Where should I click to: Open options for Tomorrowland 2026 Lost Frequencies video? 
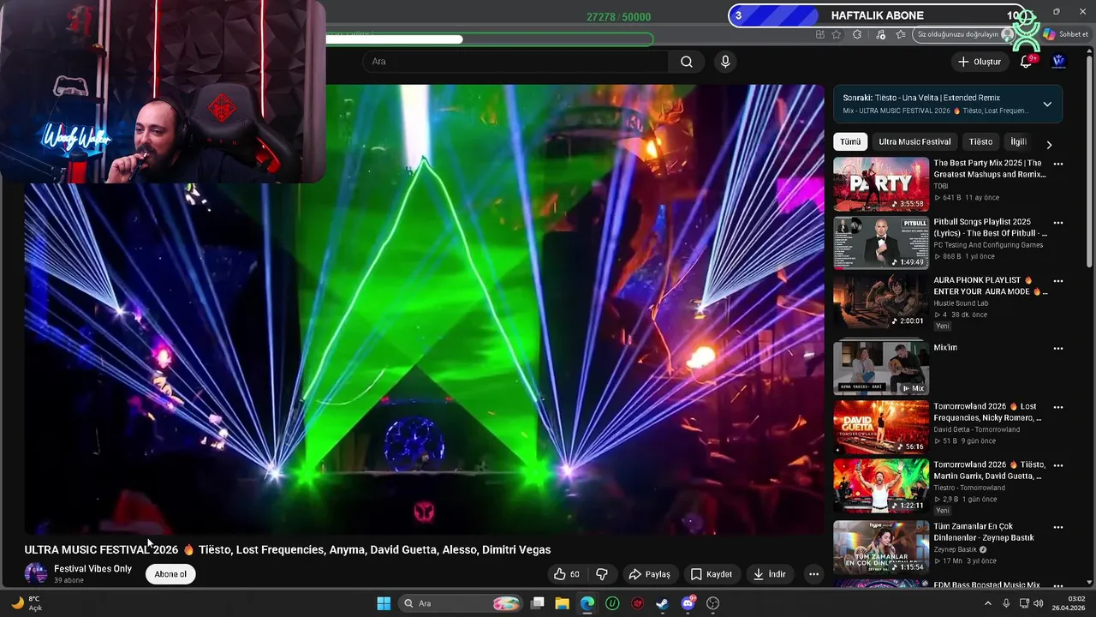point(1058,407)
